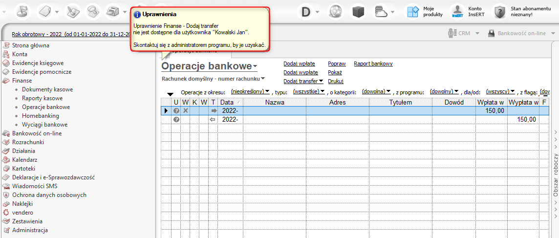Click the Drukuj link
559x238 pixels.
335,81
